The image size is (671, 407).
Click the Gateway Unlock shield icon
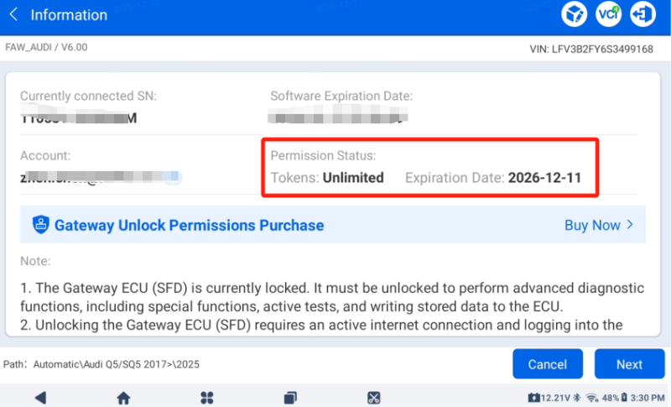(40, 225)
